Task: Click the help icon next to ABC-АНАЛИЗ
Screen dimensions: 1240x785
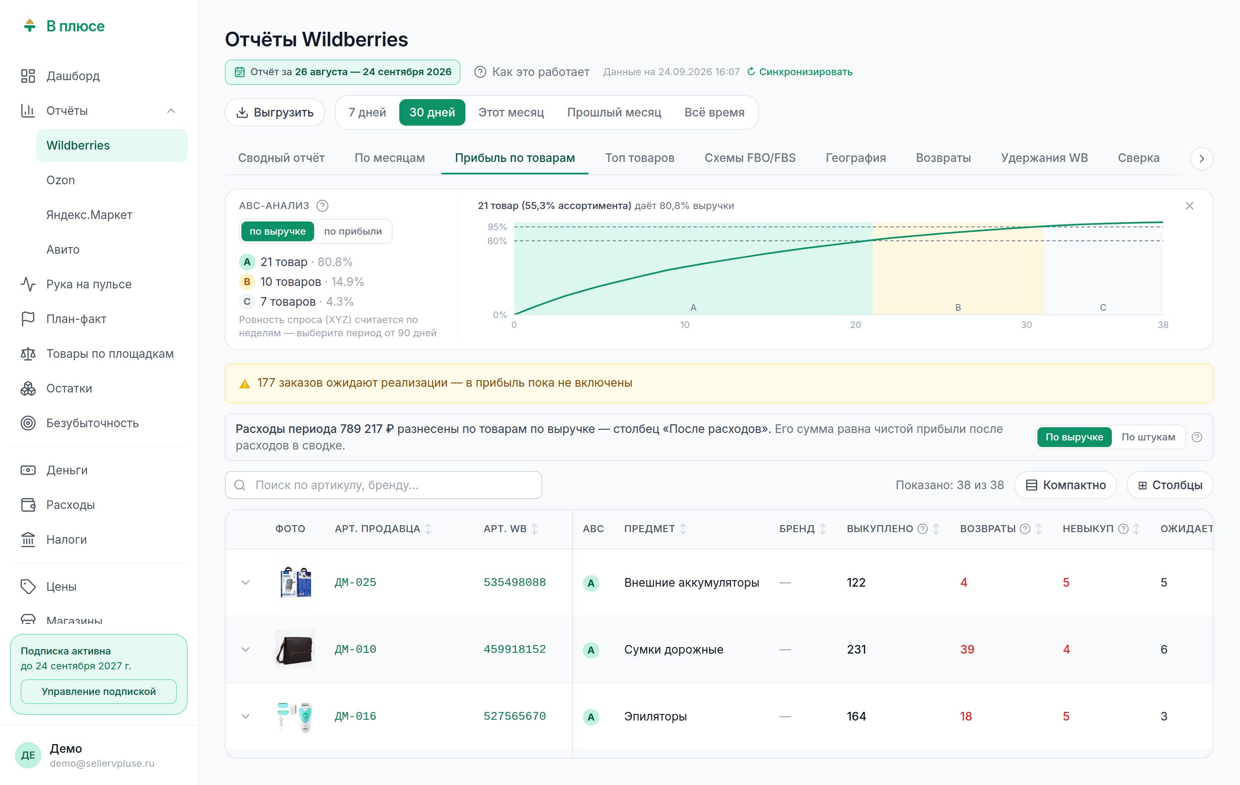Action: pyautogui.click(x=322, y=206)
